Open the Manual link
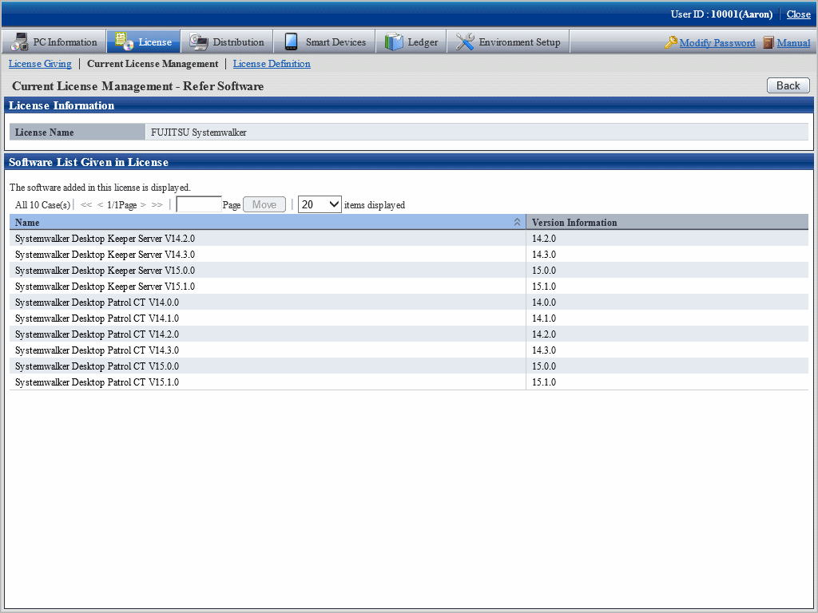The image size is (818, 613). (793, 43)
